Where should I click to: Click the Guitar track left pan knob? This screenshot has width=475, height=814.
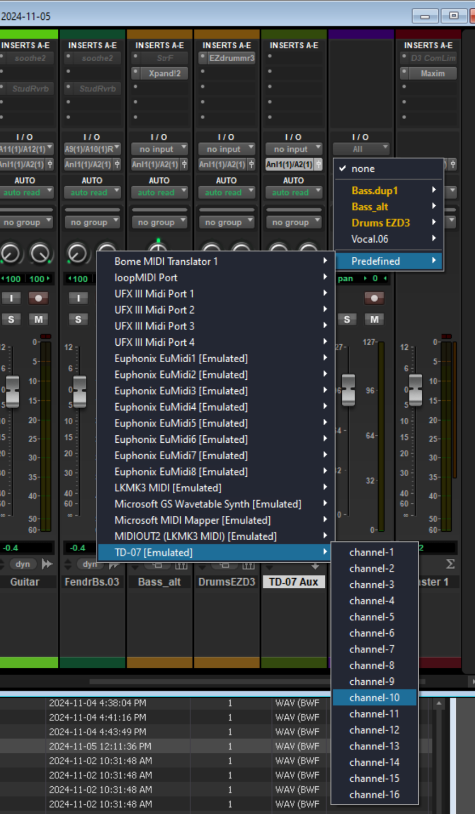click(x=11, y=253)
